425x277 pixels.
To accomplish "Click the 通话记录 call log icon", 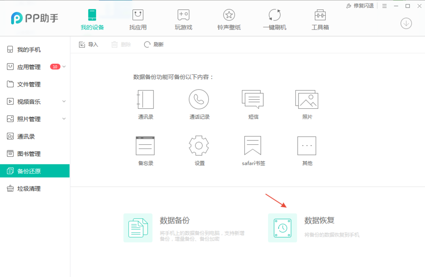I will pyautogui.click(x=199, y=99).
